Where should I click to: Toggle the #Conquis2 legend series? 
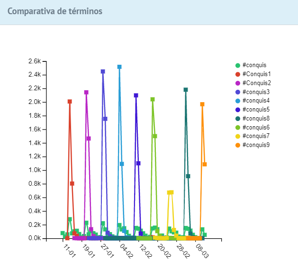coord(253,83)
